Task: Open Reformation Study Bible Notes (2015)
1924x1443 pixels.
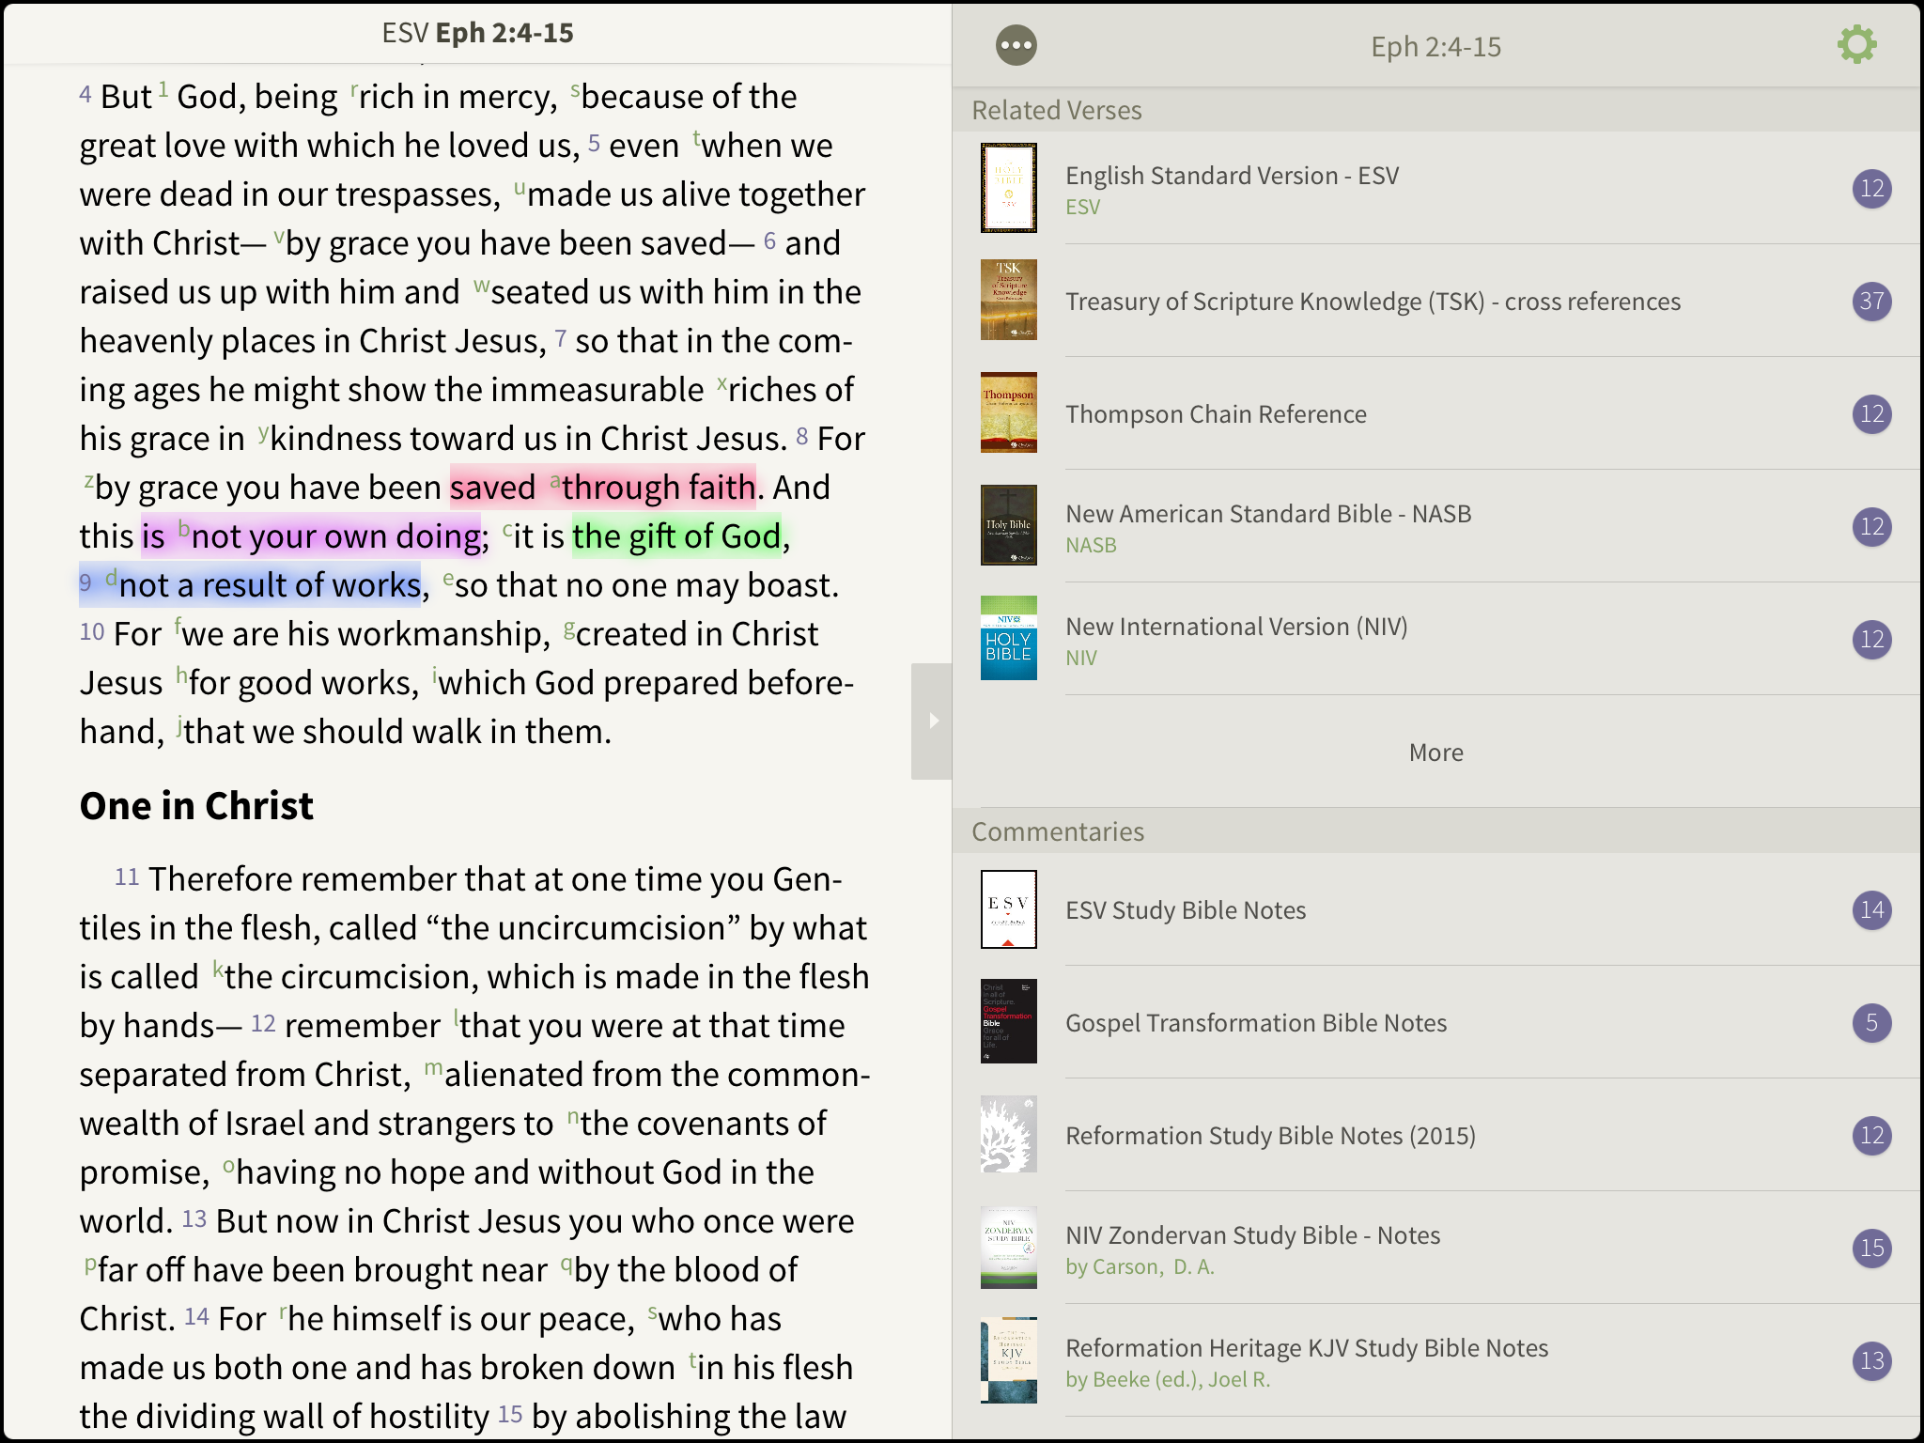Action: tap(1437, 1135)
